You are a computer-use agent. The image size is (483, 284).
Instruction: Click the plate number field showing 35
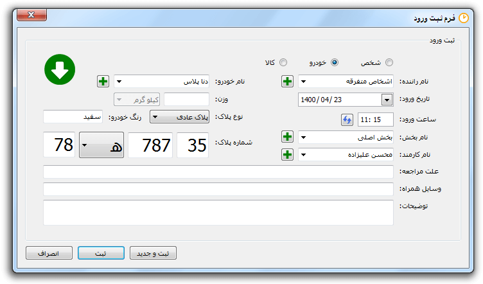193,145
